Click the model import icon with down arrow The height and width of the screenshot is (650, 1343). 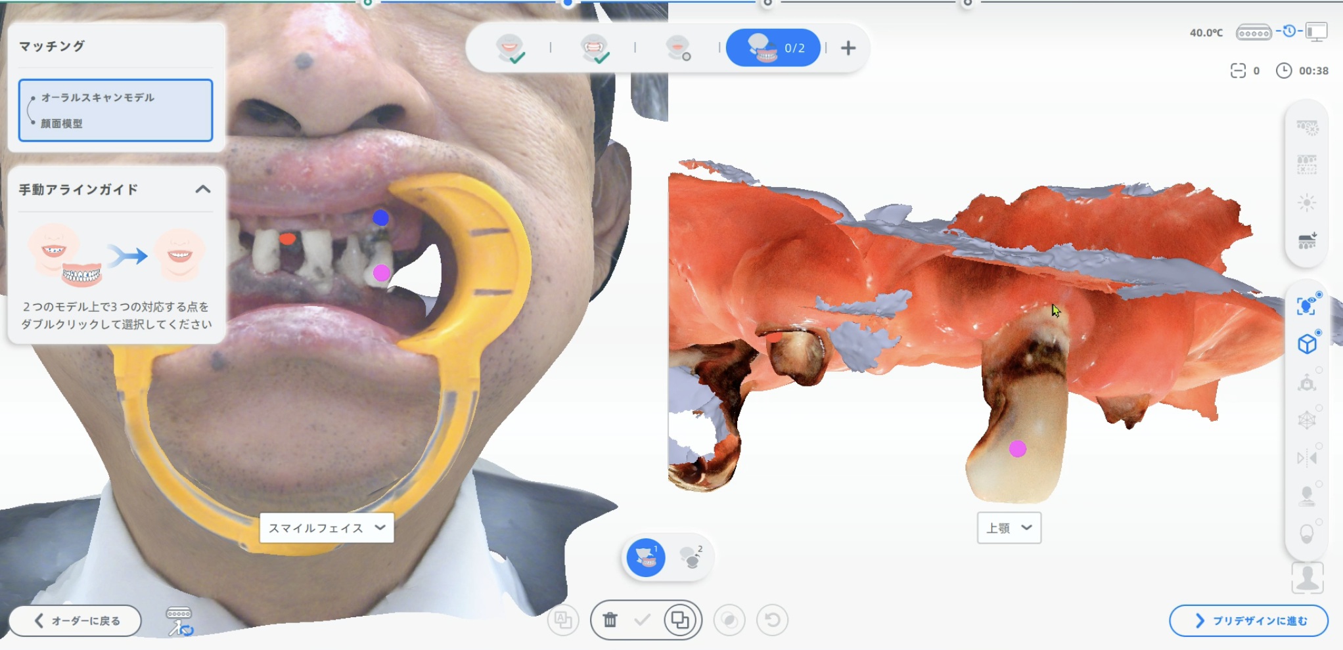[x=1307, y=241]
